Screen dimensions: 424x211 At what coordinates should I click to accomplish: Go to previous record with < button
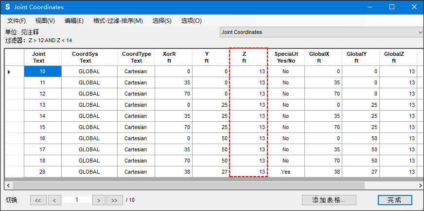(54, 200)
